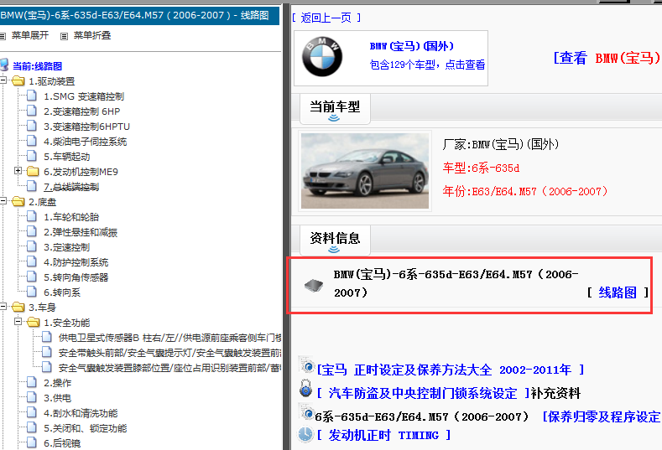Click page icon beside 3.变速箱控制6HPTU
Viewport: 662px width, 450px height.
(32, 126)
